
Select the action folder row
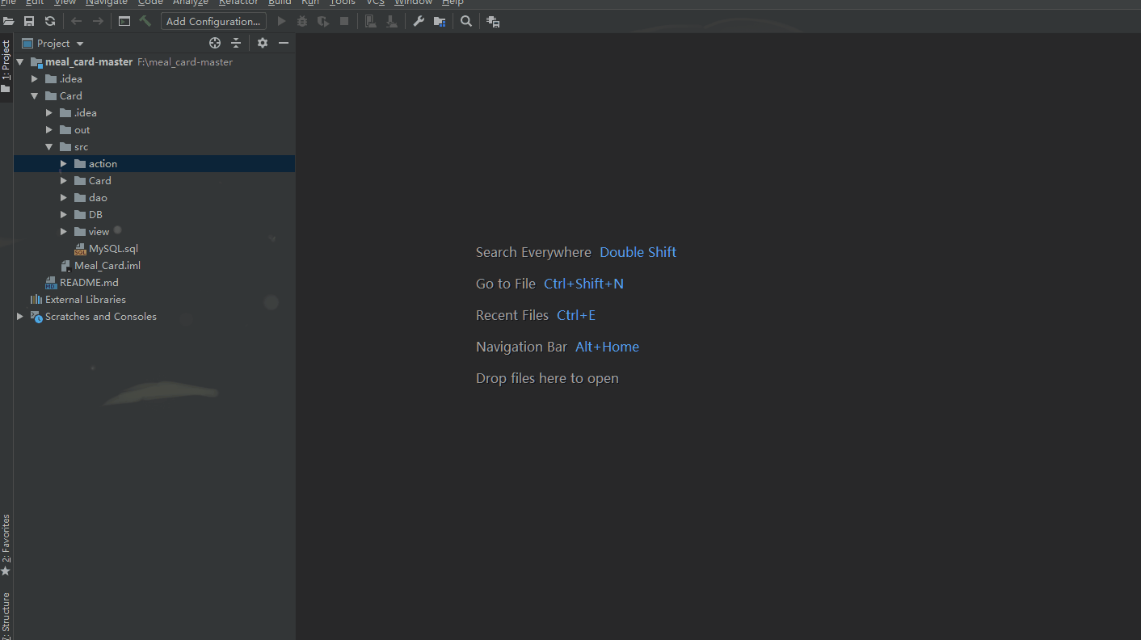click(x=154, y=164)
